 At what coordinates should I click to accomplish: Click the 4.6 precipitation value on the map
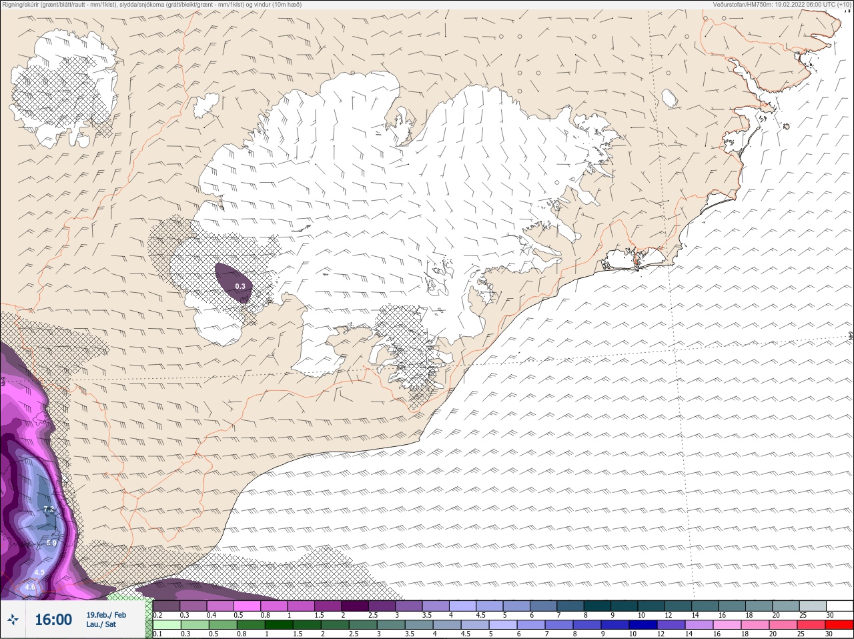30,588
